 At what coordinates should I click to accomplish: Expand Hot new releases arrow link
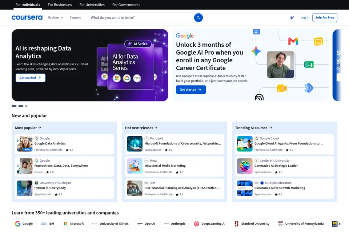[x=141, y=128]
